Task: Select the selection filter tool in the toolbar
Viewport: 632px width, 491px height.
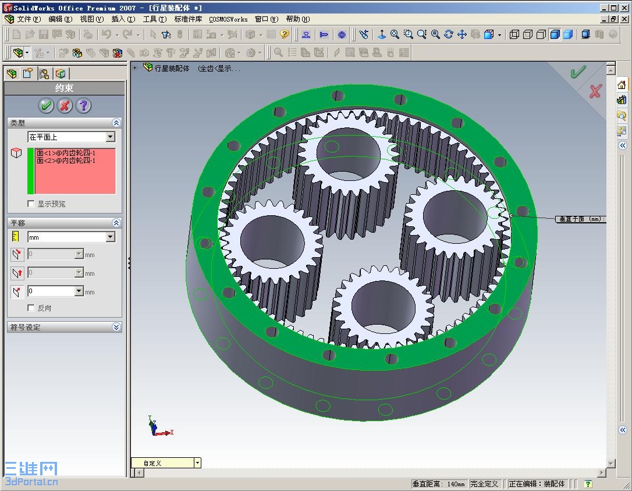Action: [166, 35]
